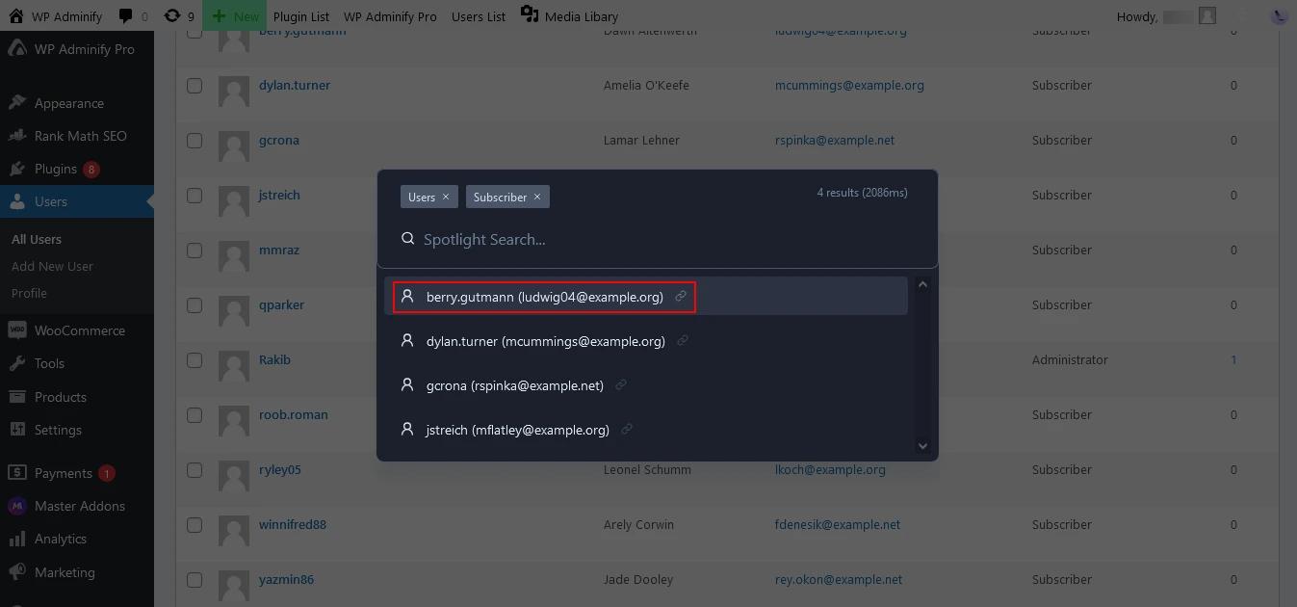
Task: Click the link icon beside gcrona search result
Action: click(x=621, y=384)
